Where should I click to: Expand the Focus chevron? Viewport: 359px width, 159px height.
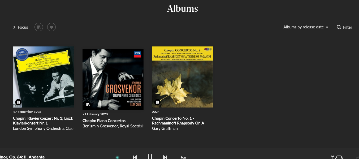click(14, 27)
